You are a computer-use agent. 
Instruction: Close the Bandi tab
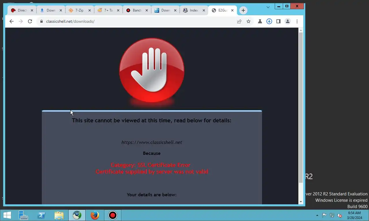point(146,10)
